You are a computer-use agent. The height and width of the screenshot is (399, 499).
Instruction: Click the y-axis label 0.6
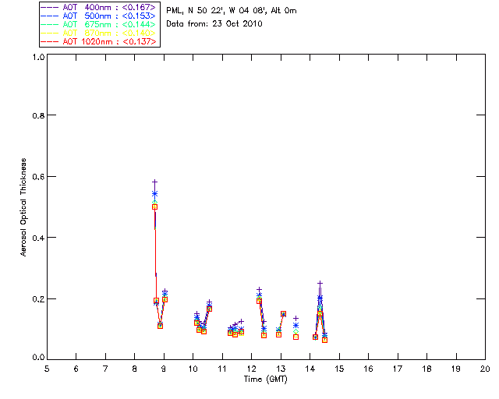[38, 177]
